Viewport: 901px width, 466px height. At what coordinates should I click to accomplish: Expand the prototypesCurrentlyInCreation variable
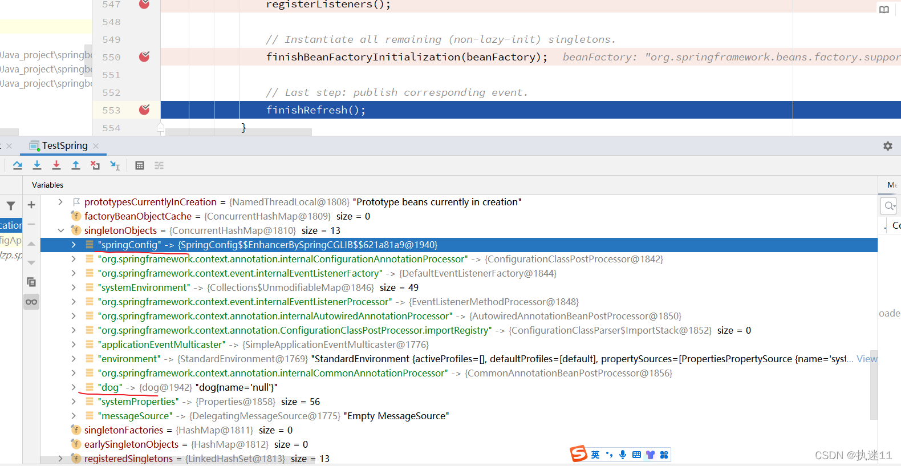(60, 202)
